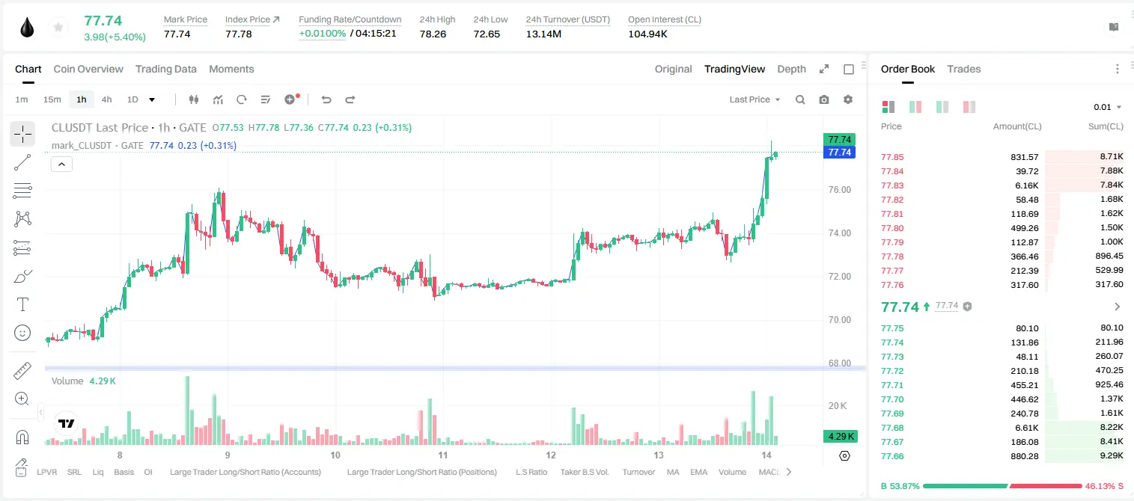Select the ruler measure tool

22,371
